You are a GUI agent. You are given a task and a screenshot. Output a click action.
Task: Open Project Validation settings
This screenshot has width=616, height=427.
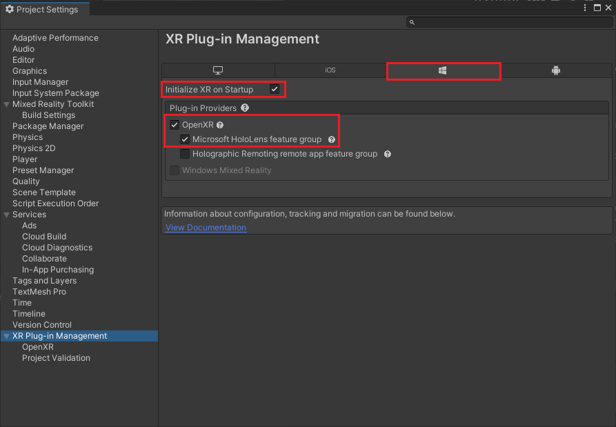point(56,358)
